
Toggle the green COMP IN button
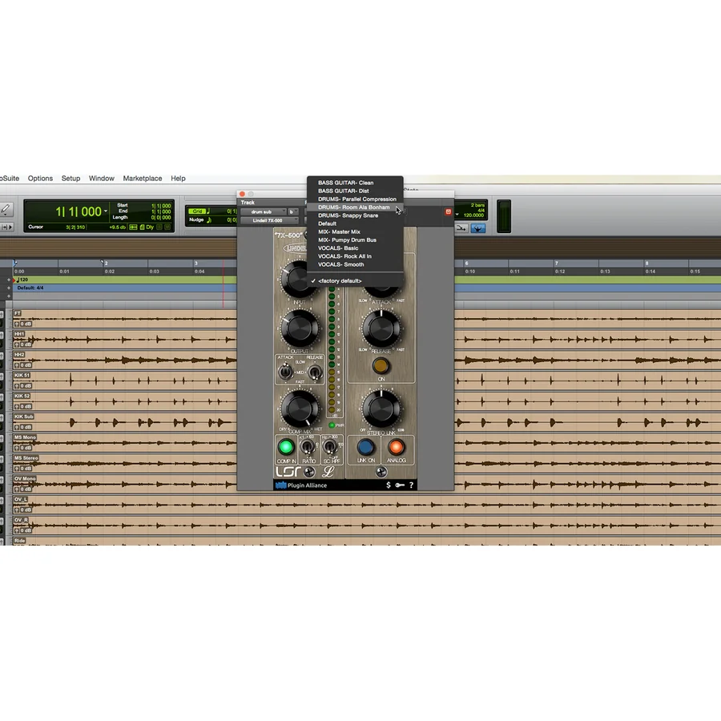click(286, 447)
